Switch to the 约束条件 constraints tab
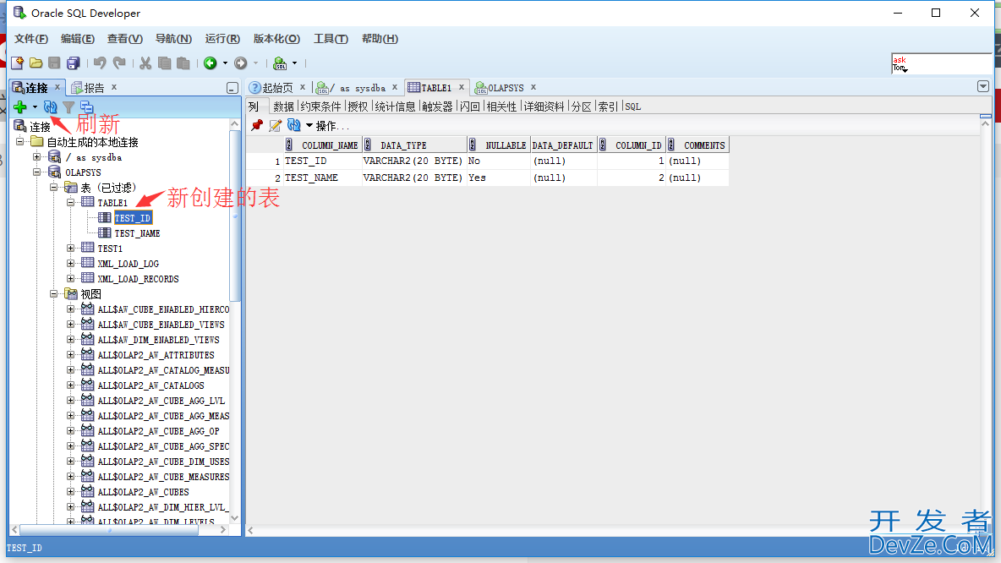Viewport: 1001px width, 563px height. click(x=320, y=107)
